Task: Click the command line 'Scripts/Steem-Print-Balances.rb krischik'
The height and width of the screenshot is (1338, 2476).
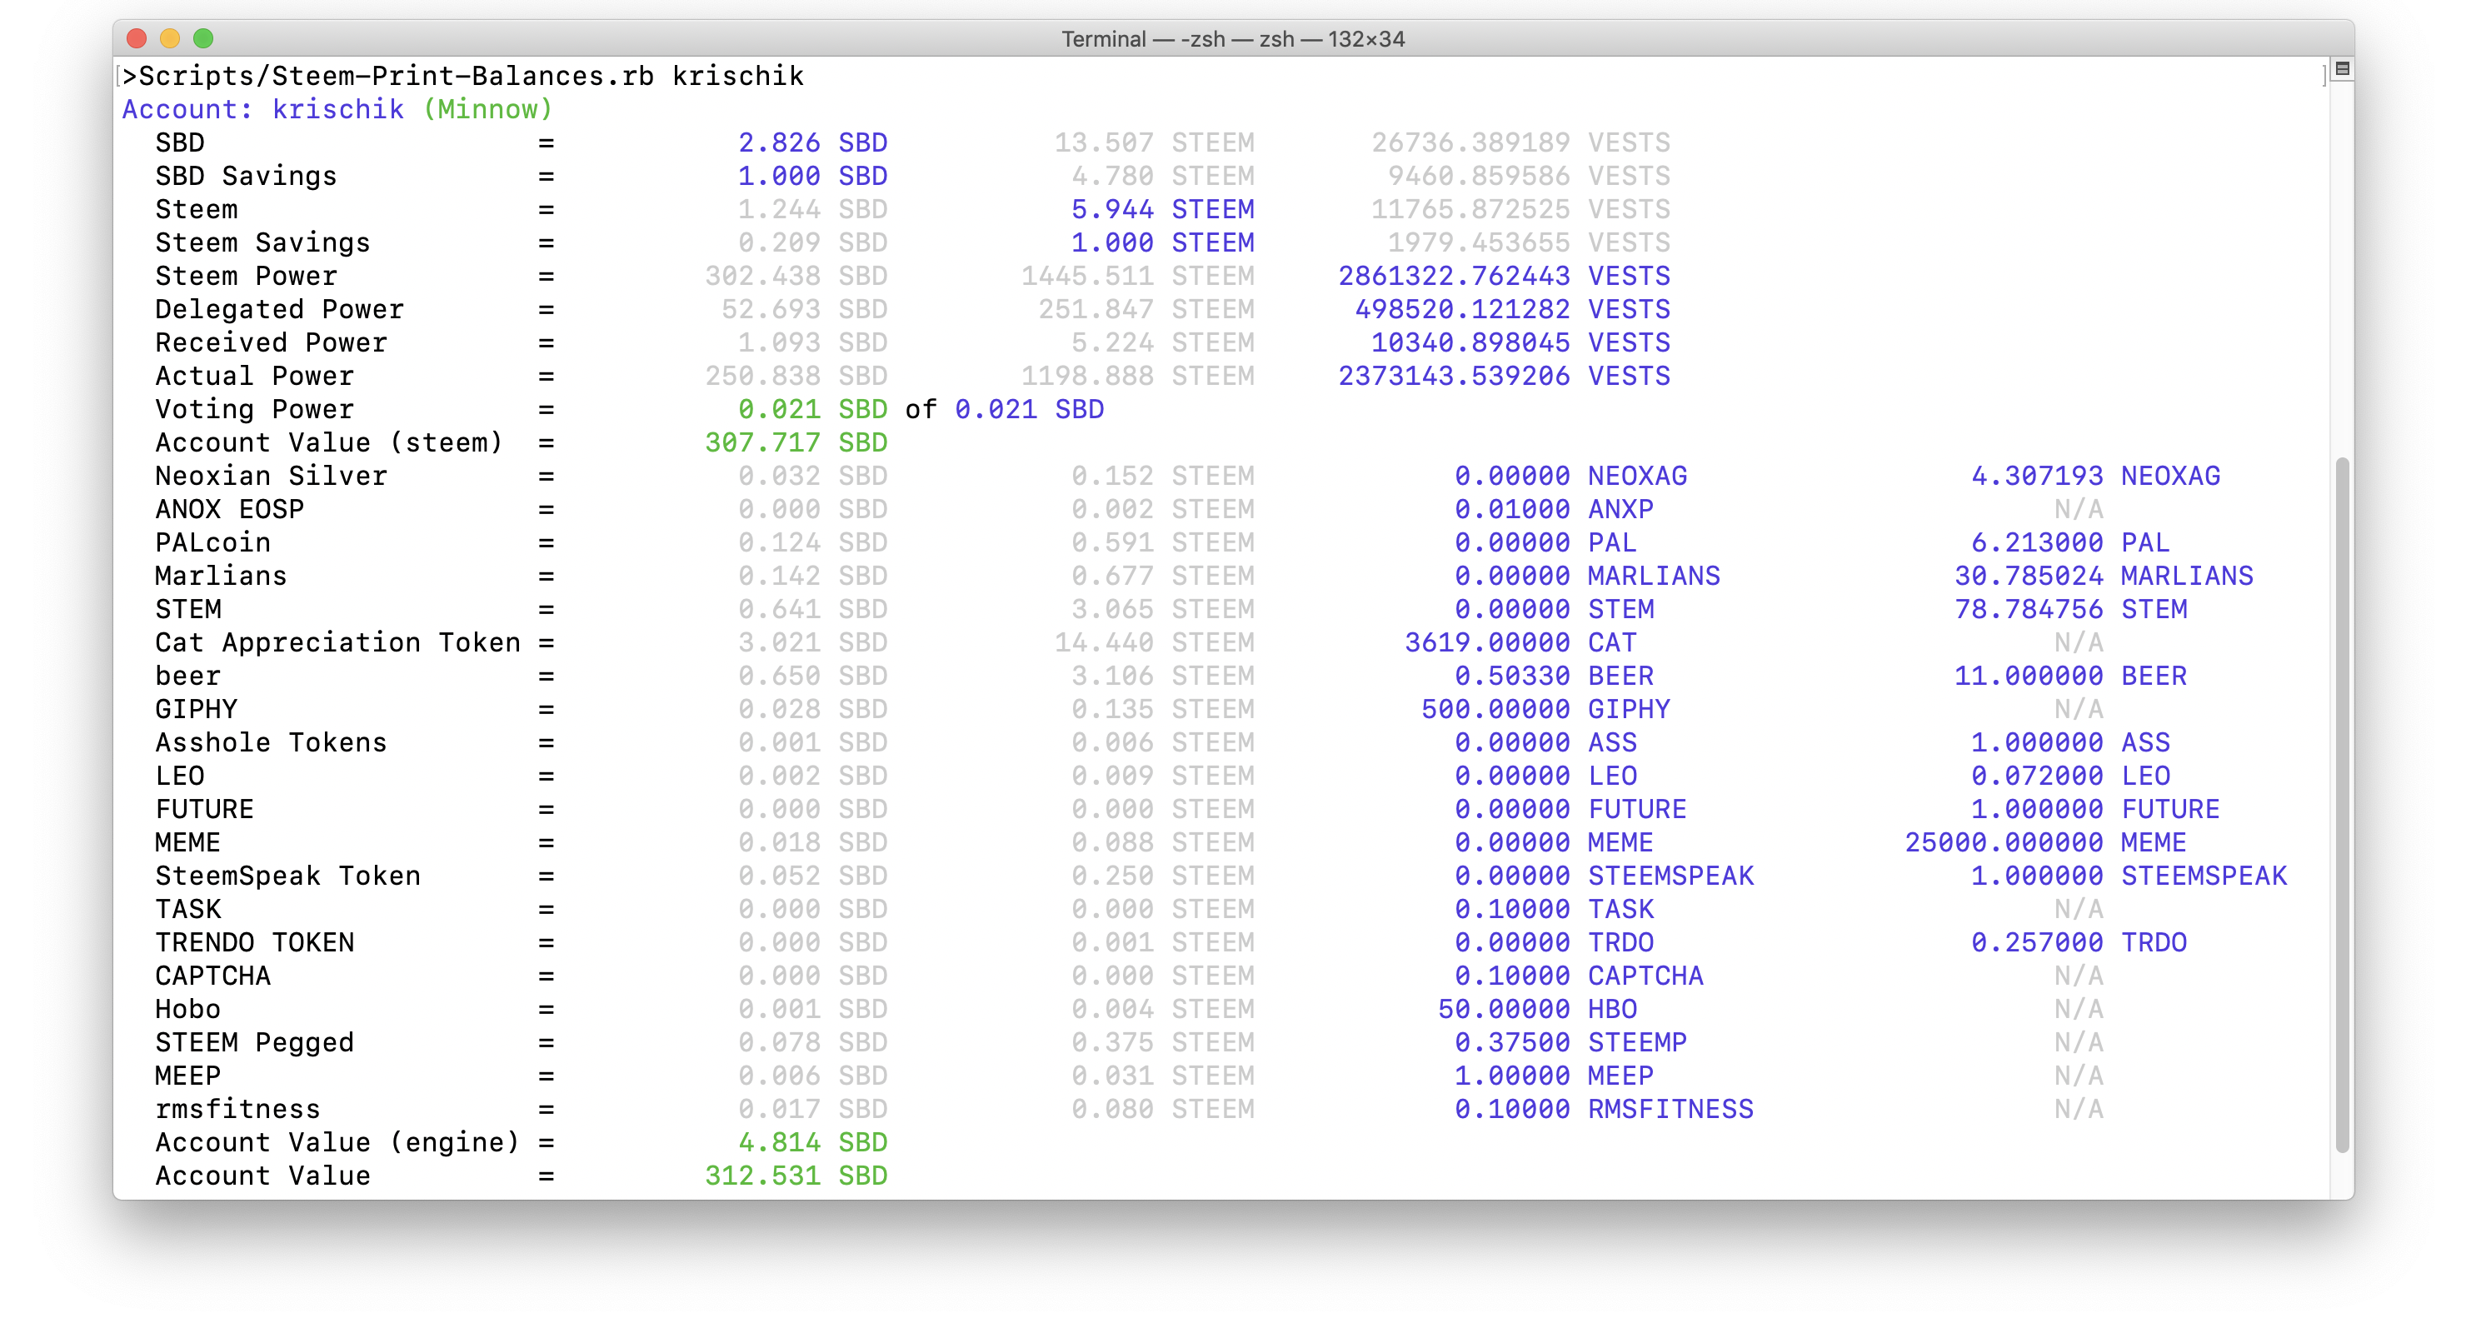Action: (471, 76)
